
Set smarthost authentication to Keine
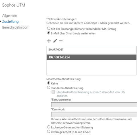(49, 83)
